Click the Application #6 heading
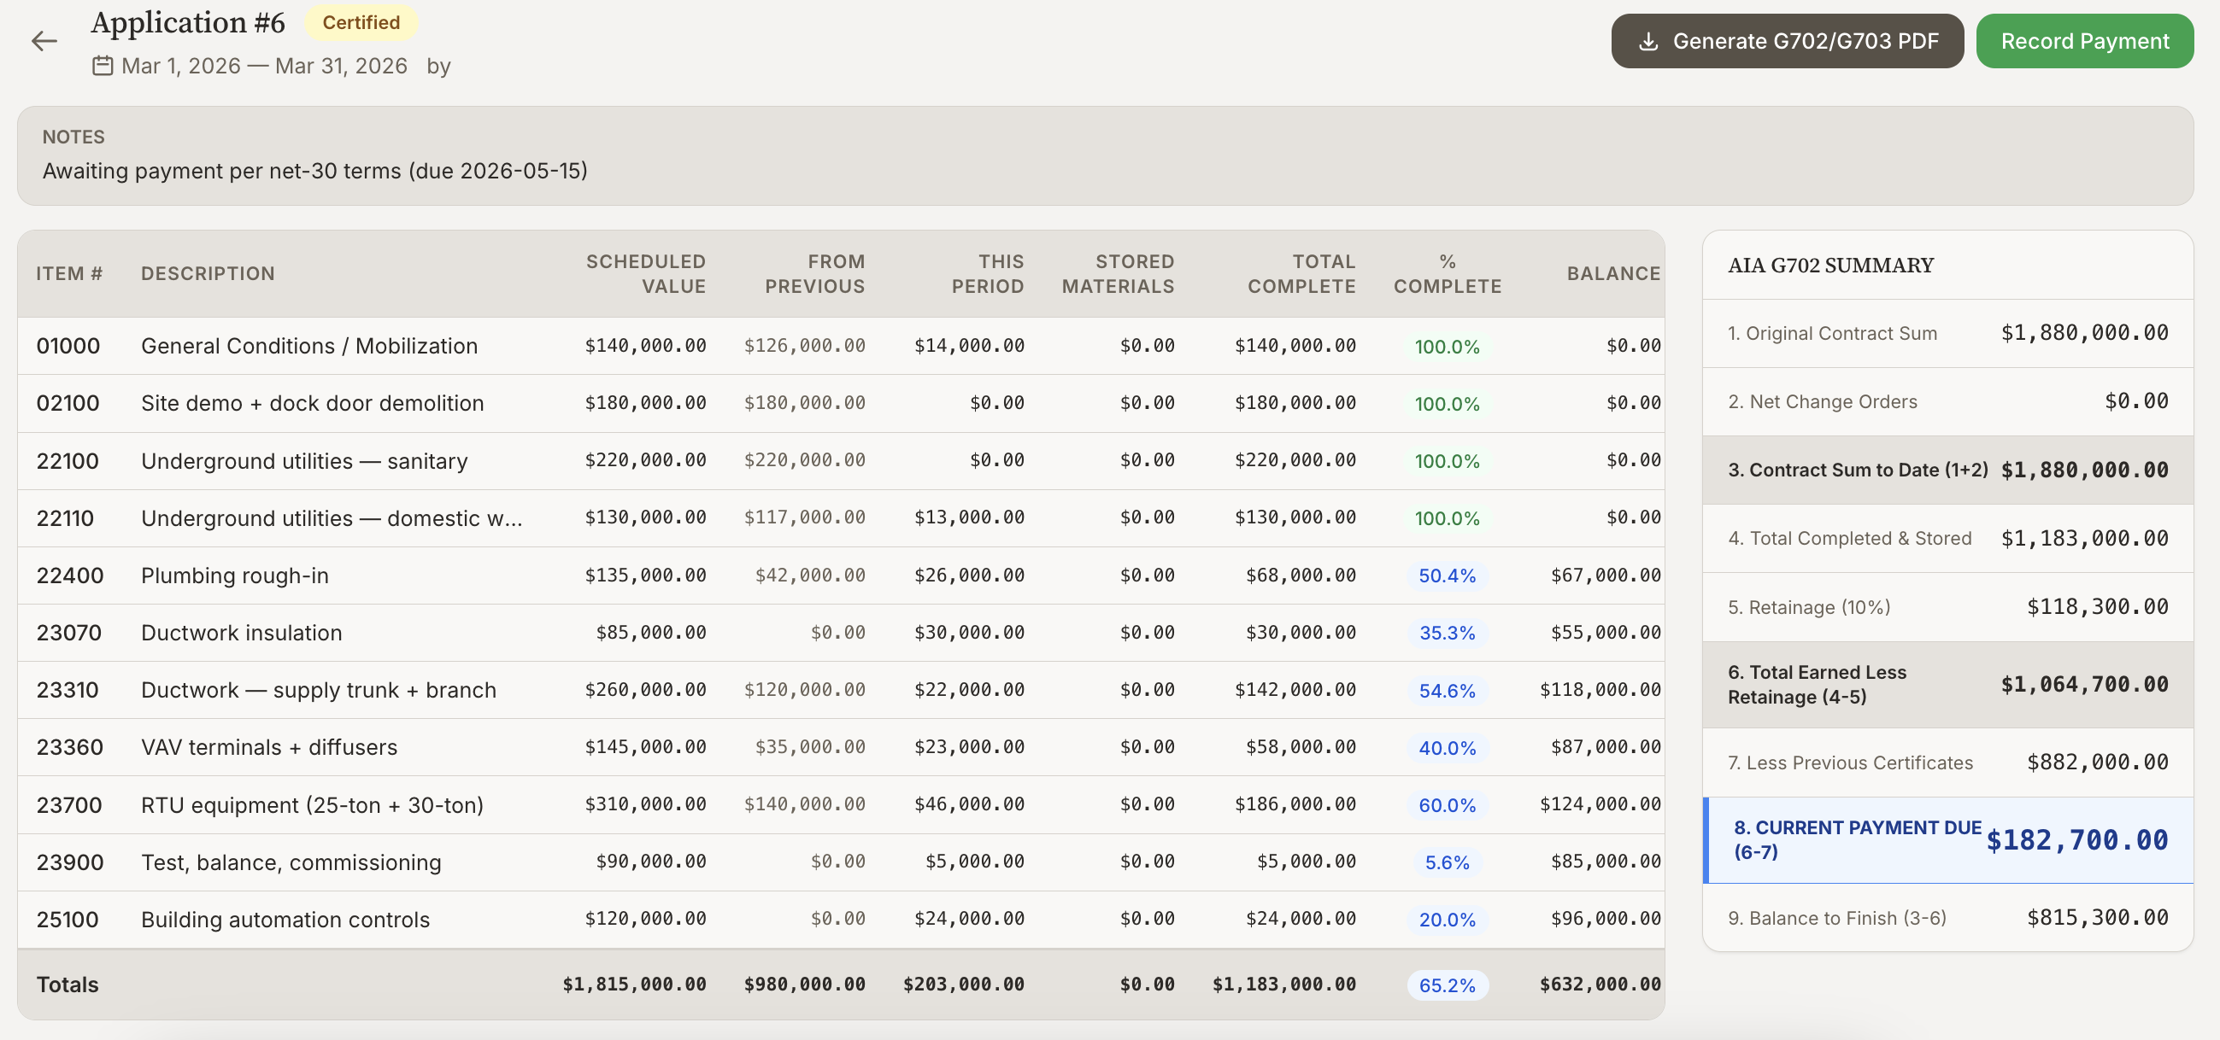This screenshot has height=1040, width=2220. (x=188, y=22)
